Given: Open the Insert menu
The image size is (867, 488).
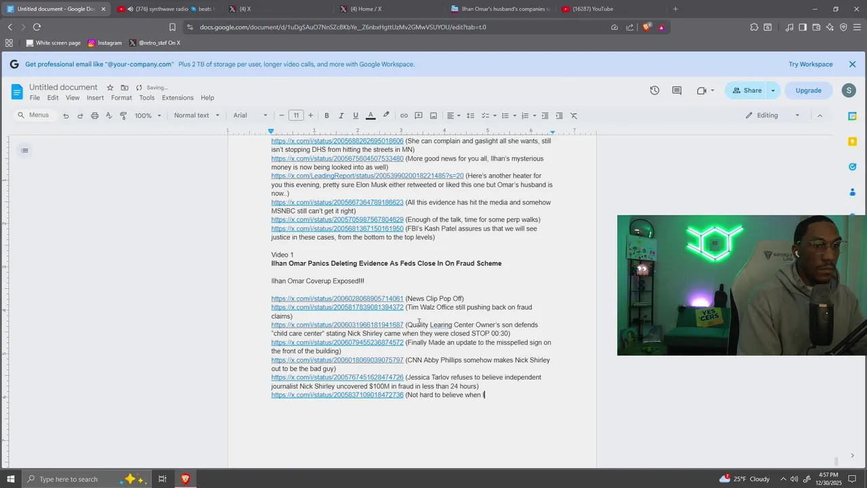Looking at the screenshot, I should click(96, 98).
